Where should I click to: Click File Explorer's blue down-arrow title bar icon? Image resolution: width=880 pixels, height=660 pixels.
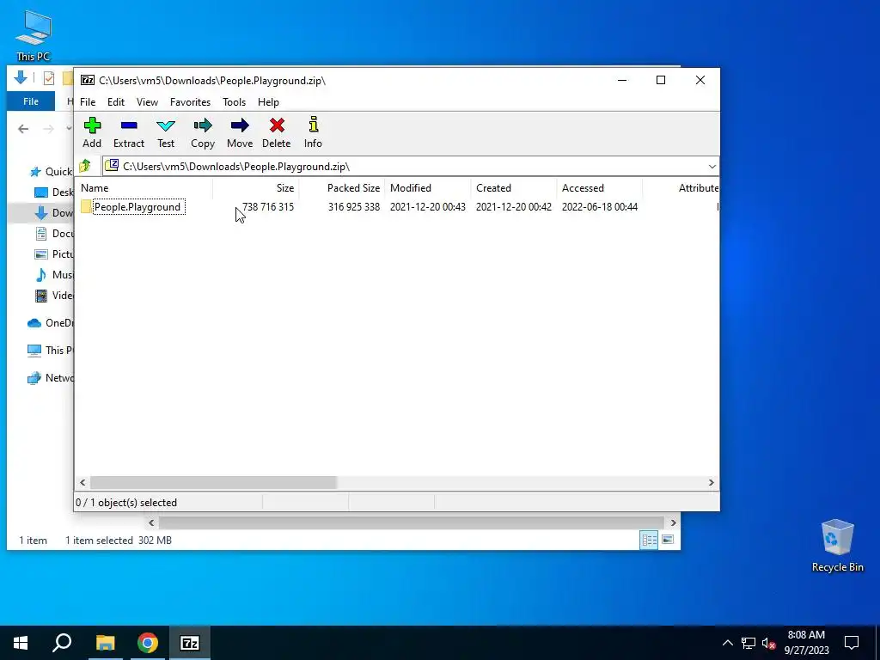pos(21,77)
